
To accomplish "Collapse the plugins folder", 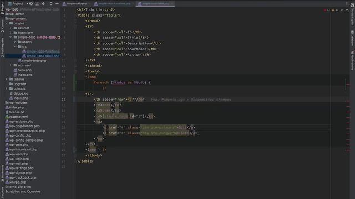I will coord(7,23).
